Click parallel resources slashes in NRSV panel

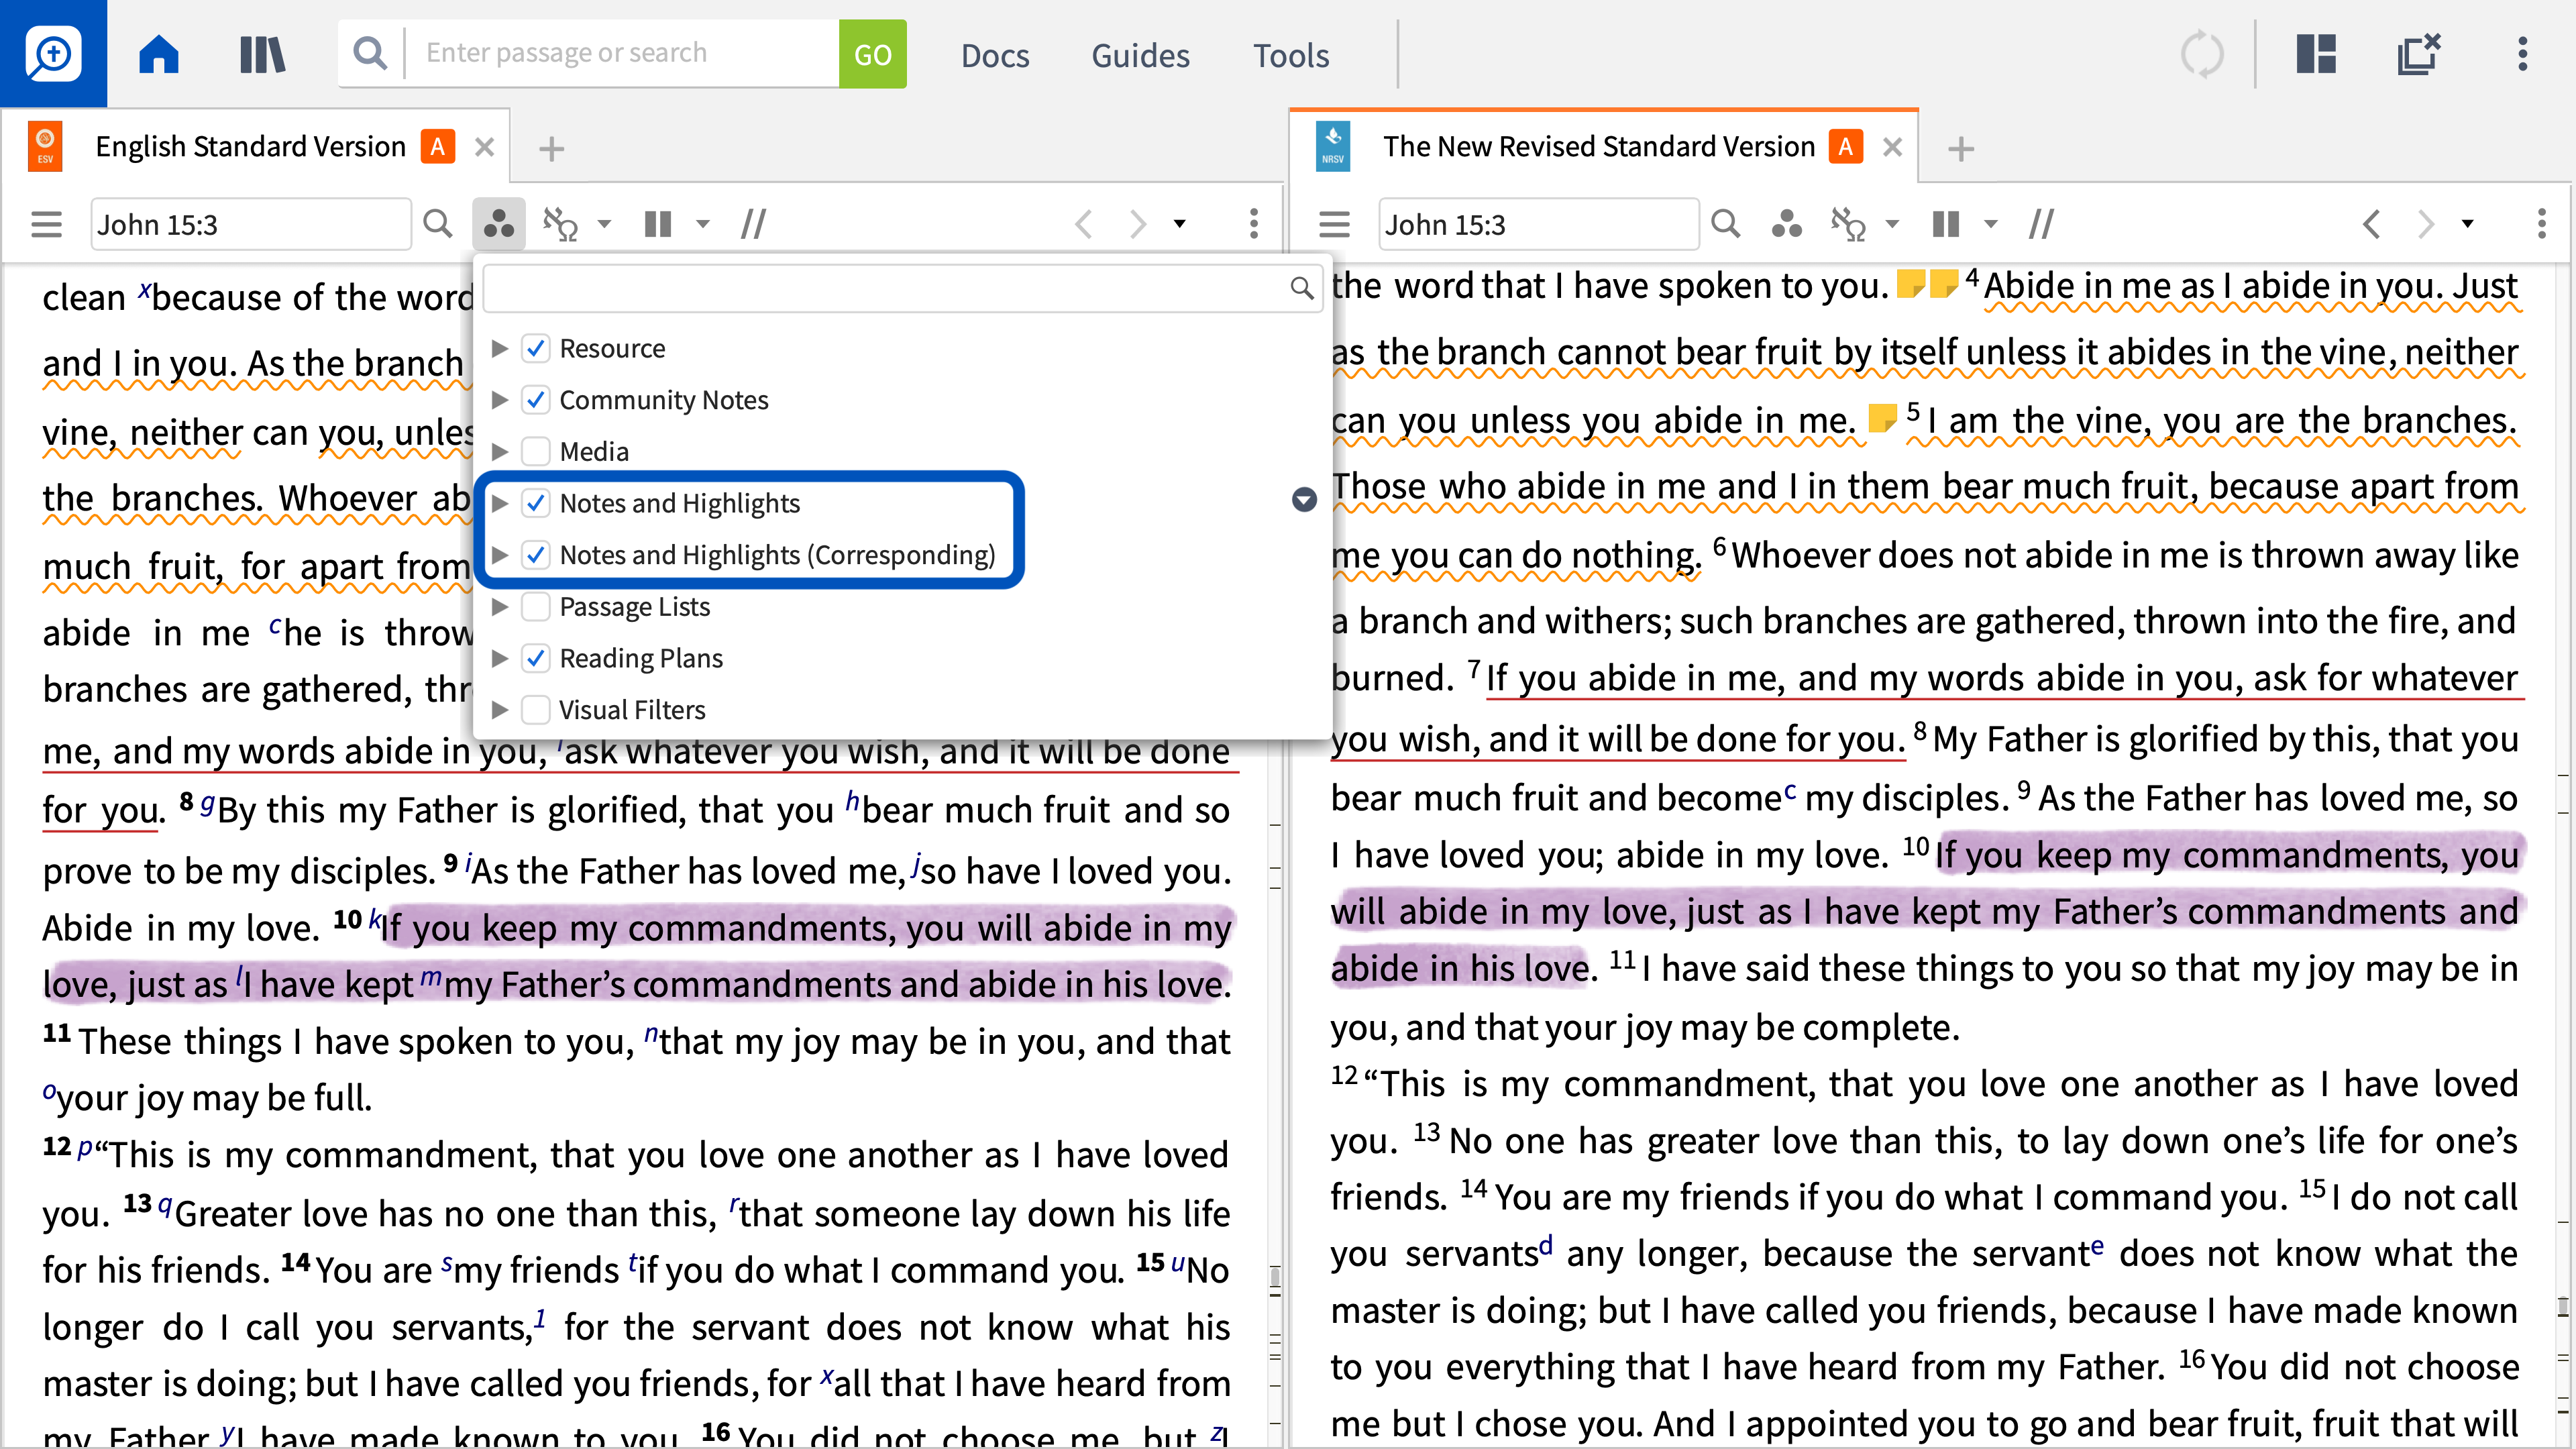pyautogui.click(x=2041, y=224)
